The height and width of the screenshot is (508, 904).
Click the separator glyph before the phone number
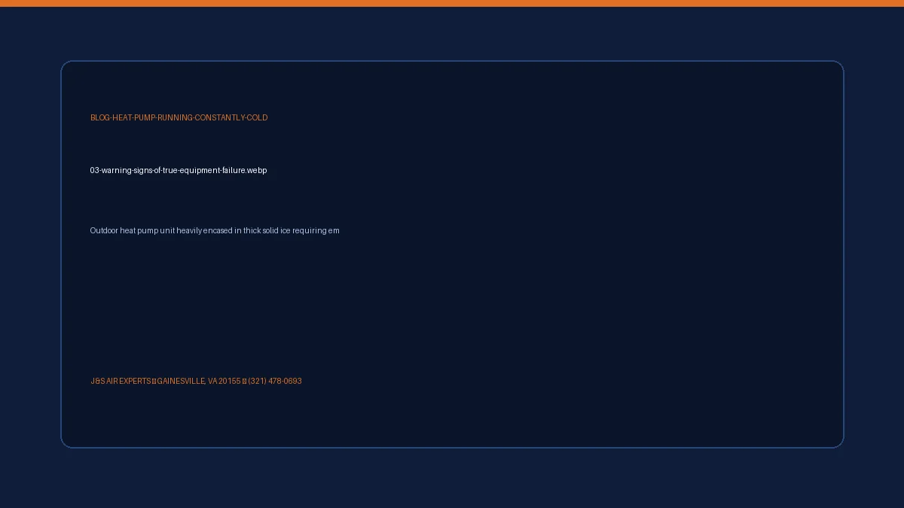click(x=244, y=381)
